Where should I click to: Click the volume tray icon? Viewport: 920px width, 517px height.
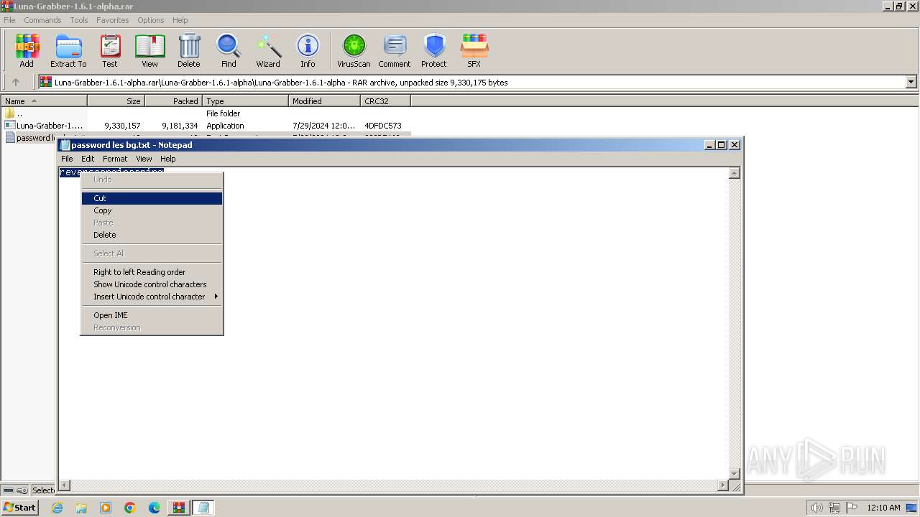pyautogui.click(x=817, y=508)
